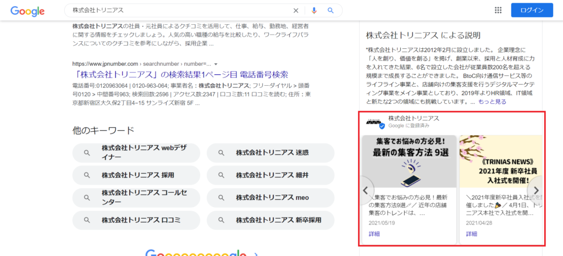This screenshot has height=256, width=563.
Task: Click magnifier icon in the 迷惑 suggestion
Action: (221, 153)
